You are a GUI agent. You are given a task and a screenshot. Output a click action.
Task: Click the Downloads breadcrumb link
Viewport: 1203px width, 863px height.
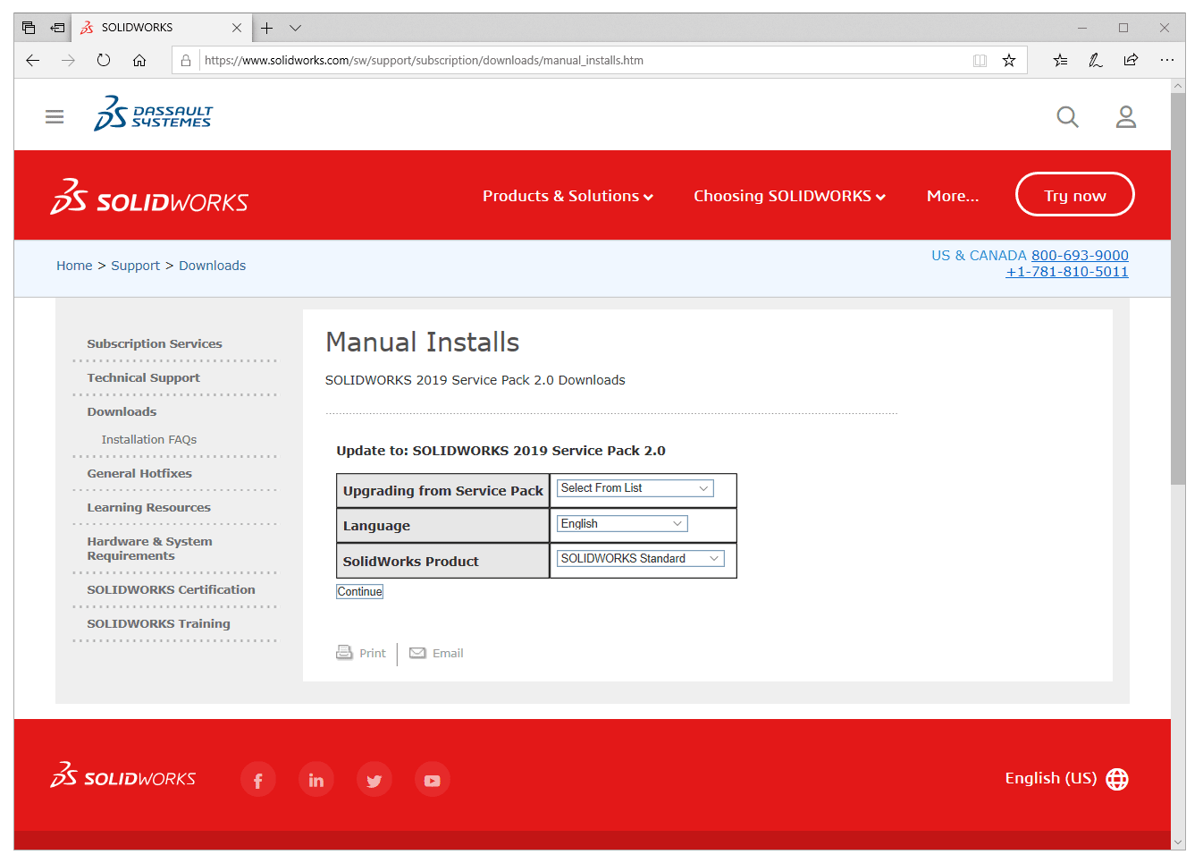212,266
